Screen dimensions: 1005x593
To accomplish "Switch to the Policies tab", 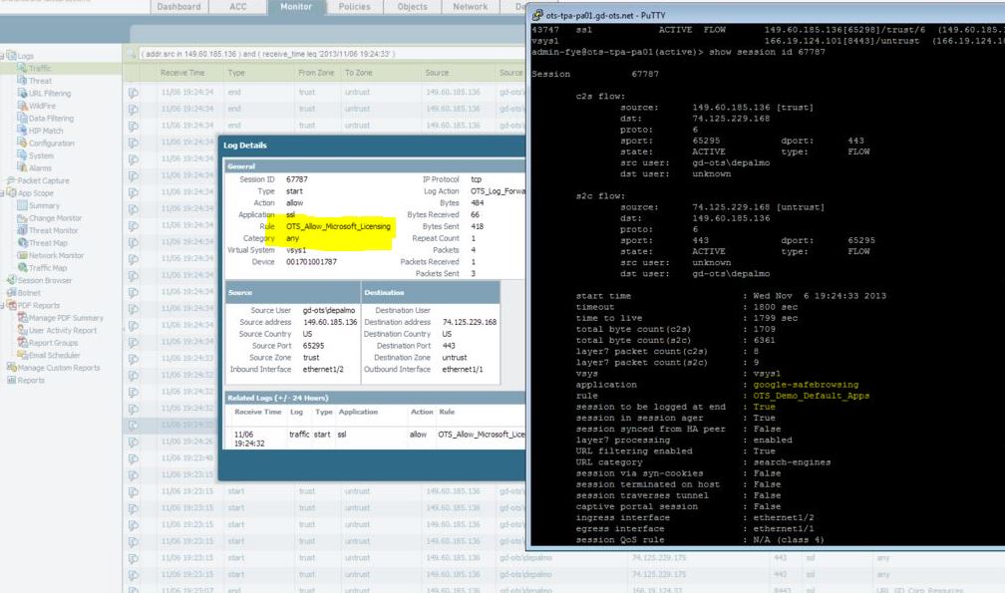I will (x=354, y=7).
